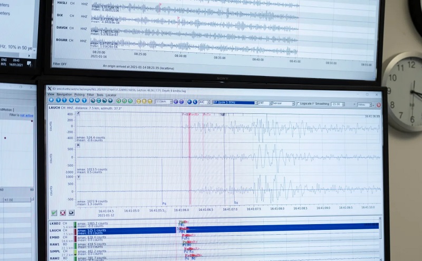This screenshot has width=422, height=261.
Task: Click the third dark teal toolbar icon
Action: point(104,101)
